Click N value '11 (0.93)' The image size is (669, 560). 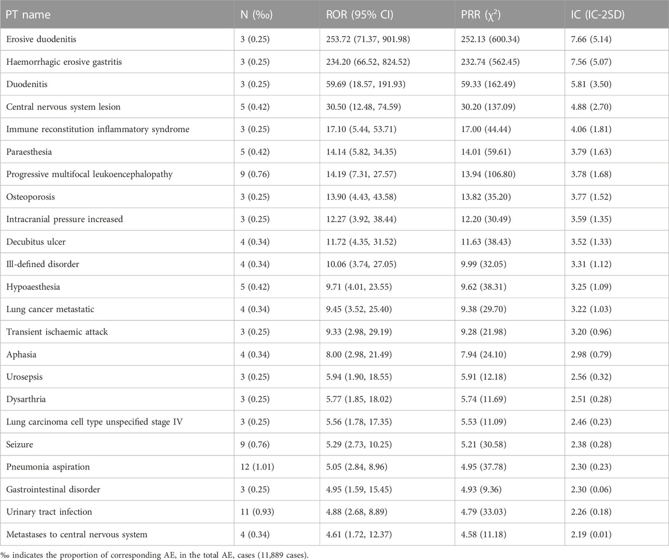pyautogui.click(x=257, y=512)
